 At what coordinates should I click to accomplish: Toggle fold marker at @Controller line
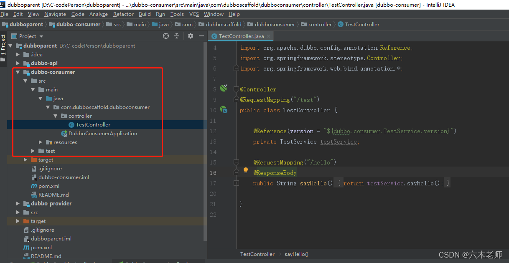click(236, 89)
